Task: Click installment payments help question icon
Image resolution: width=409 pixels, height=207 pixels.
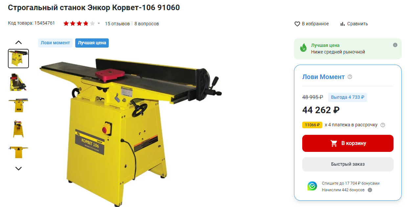Action: (383, 125)
